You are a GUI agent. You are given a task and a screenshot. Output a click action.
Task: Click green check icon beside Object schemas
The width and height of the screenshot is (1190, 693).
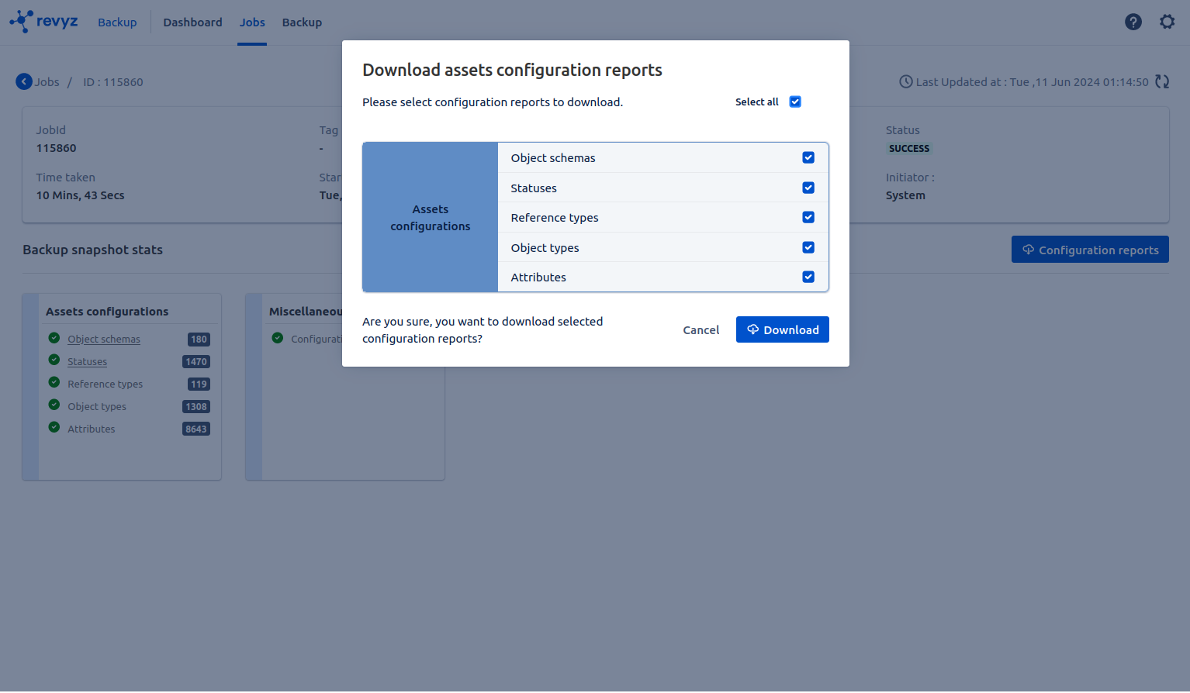click(54, 338)
